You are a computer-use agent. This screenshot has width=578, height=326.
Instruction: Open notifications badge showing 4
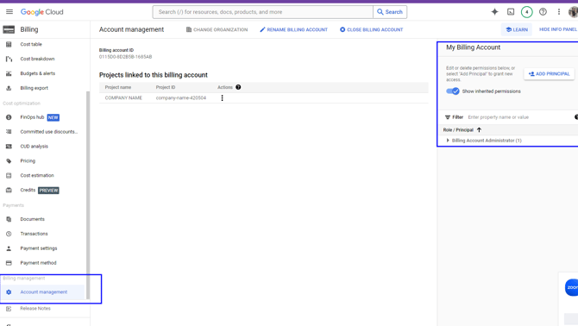(527, 12)
